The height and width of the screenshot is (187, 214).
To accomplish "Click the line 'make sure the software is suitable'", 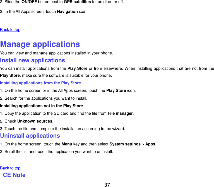I will pyautogui.click(x=56, y=75).
